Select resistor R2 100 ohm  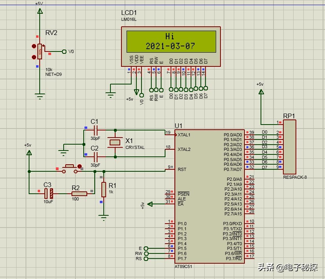click(x=79, y=193)
